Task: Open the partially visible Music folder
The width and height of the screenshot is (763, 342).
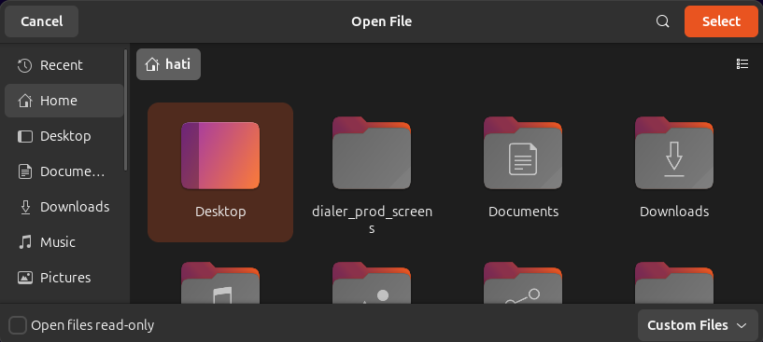Action: (220, 282)
